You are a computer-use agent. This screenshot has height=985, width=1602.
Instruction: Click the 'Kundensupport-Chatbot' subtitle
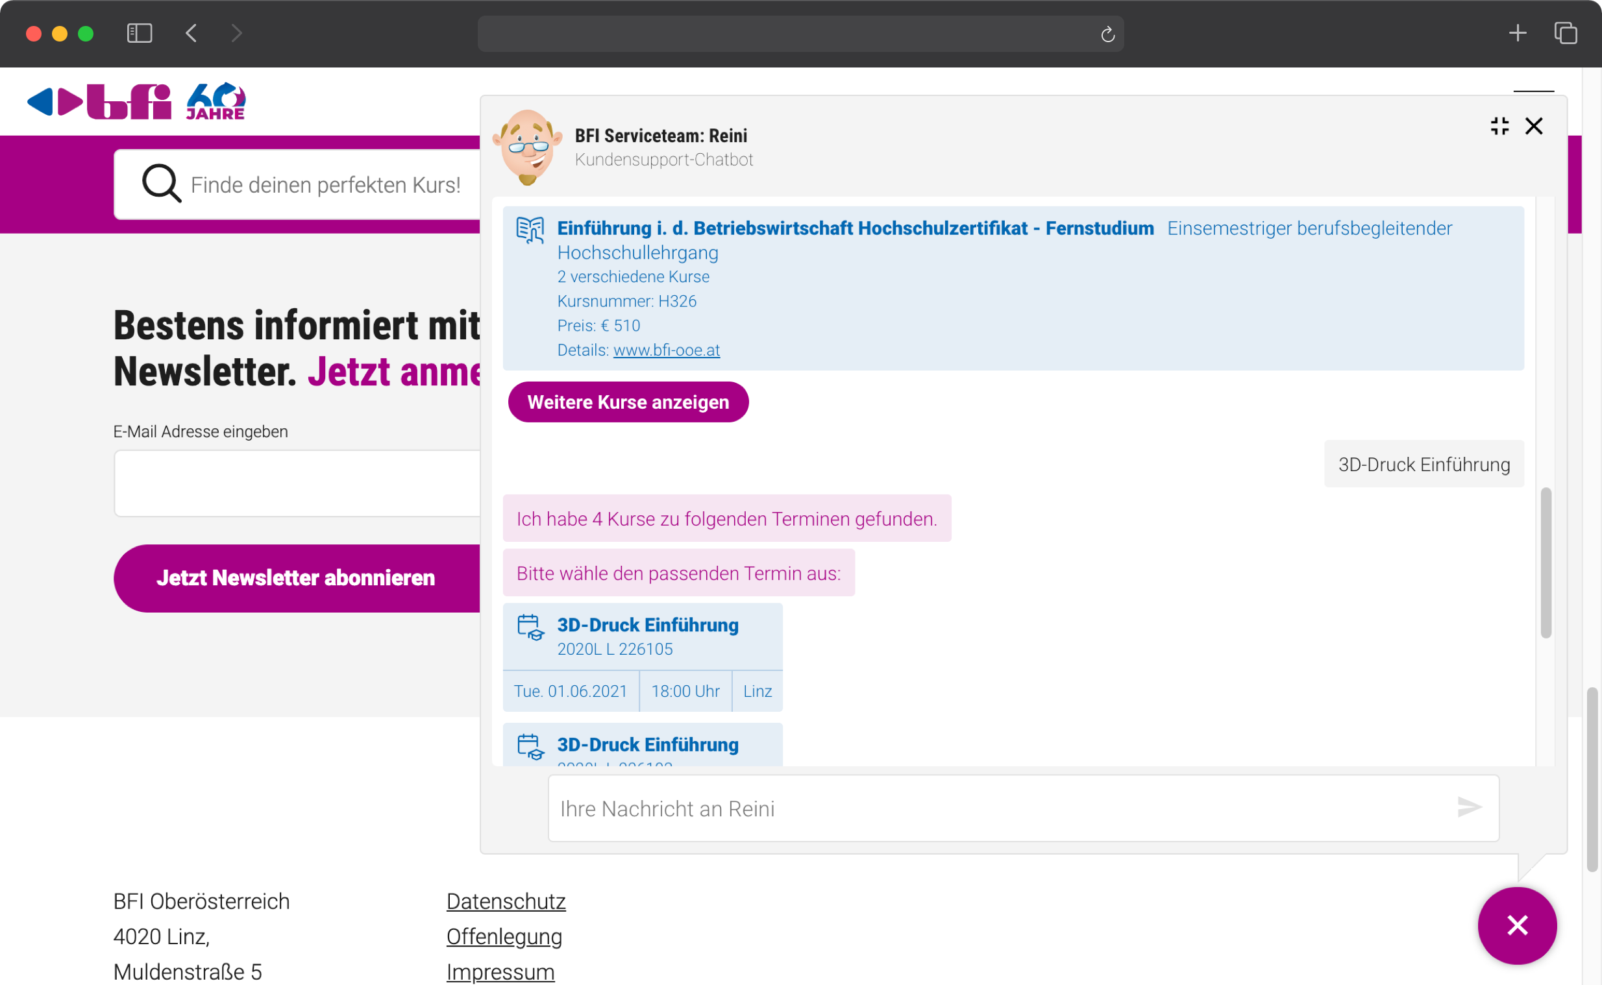(x=663, y=160)
